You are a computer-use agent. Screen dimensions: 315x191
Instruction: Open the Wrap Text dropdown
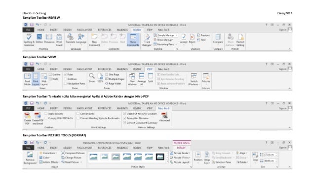point(207,158)
